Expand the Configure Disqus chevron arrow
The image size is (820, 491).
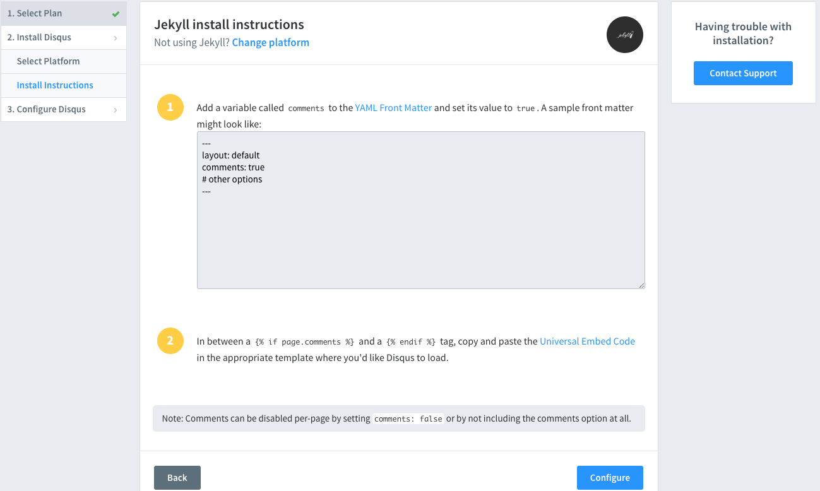click(x=116, y=110)
